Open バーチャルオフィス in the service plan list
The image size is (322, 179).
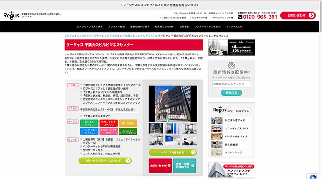pyautogui.click(x=236, y=136)
